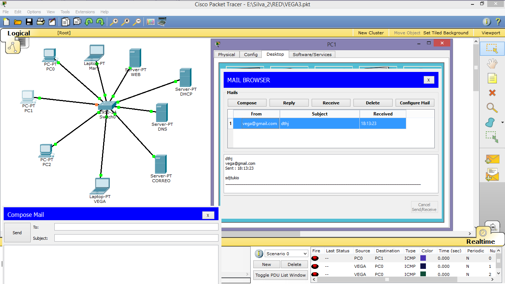Redo with the green right arrow
The height and width of the screenshot is (284, 505).
point(100,22)
